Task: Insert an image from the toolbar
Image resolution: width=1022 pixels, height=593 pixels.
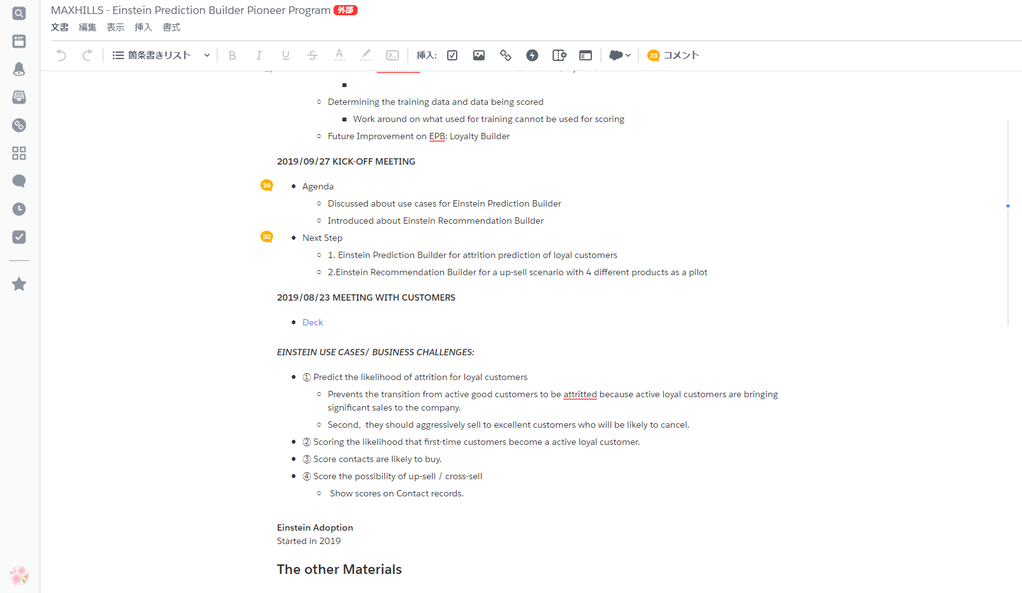Action: [x=479, y=55]
